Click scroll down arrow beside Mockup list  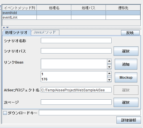(x=109, y=80)
